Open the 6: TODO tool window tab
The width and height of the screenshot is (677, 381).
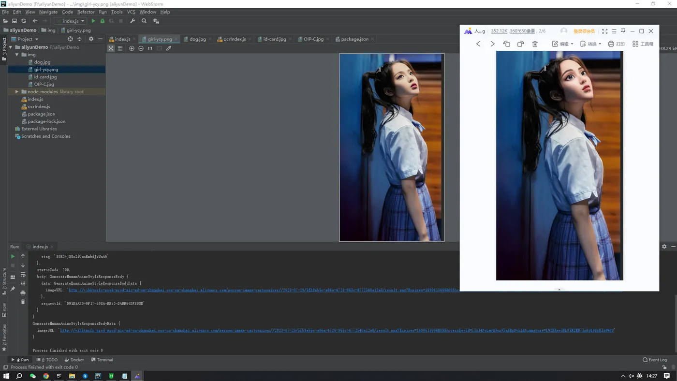47,360
